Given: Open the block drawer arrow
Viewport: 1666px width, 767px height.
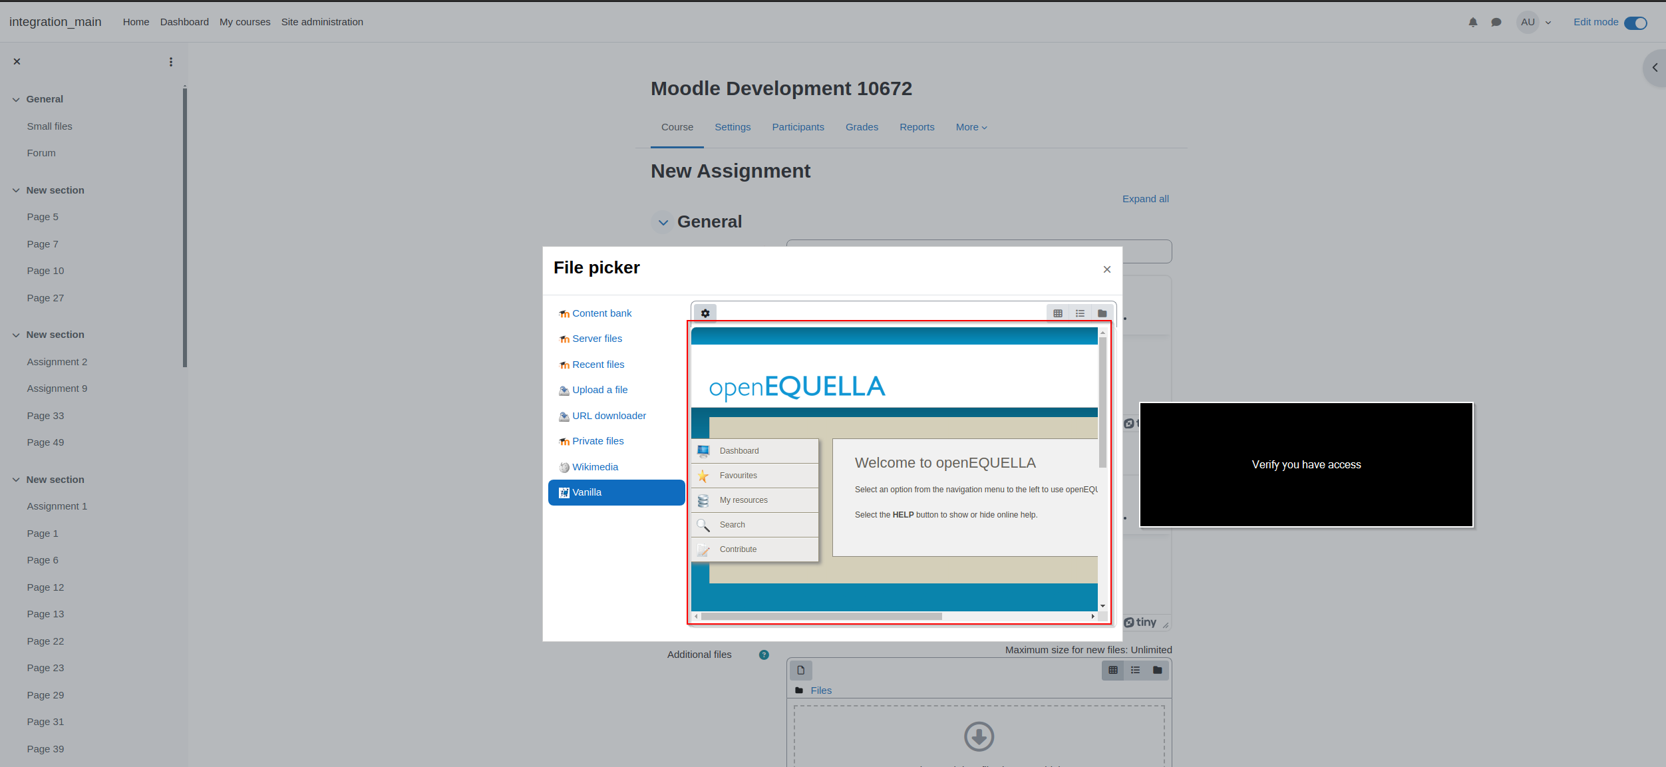Looking at the screenshot, I should (1655, 68).
